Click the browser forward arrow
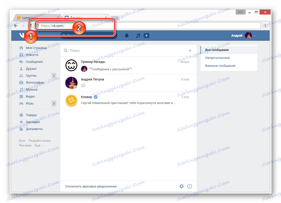Image resolution: width=281 pixels, height=203 pixels. pos(23,26)
